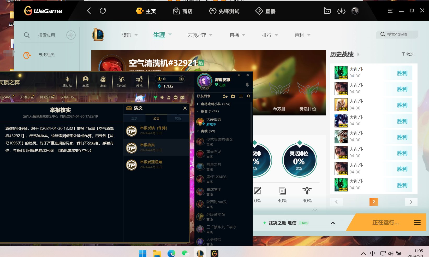Open the 天池夺宝 event link
The image size is (429, 257).
[27, 97]
